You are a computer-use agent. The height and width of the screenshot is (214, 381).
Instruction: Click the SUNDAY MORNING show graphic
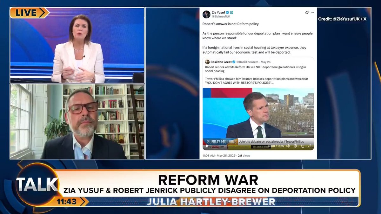coord(220,142)
